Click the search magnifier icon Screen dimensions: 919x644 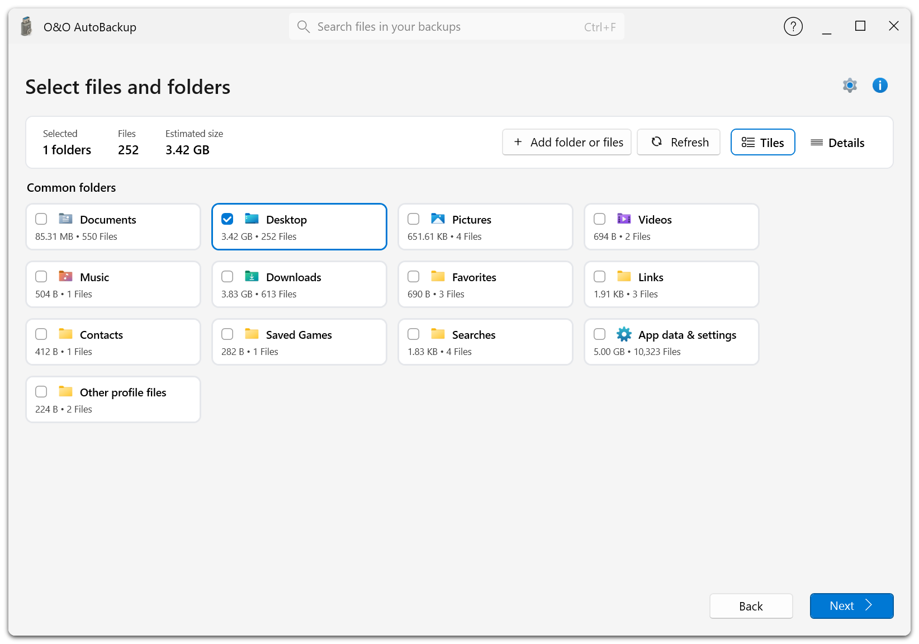click(303, 27)
